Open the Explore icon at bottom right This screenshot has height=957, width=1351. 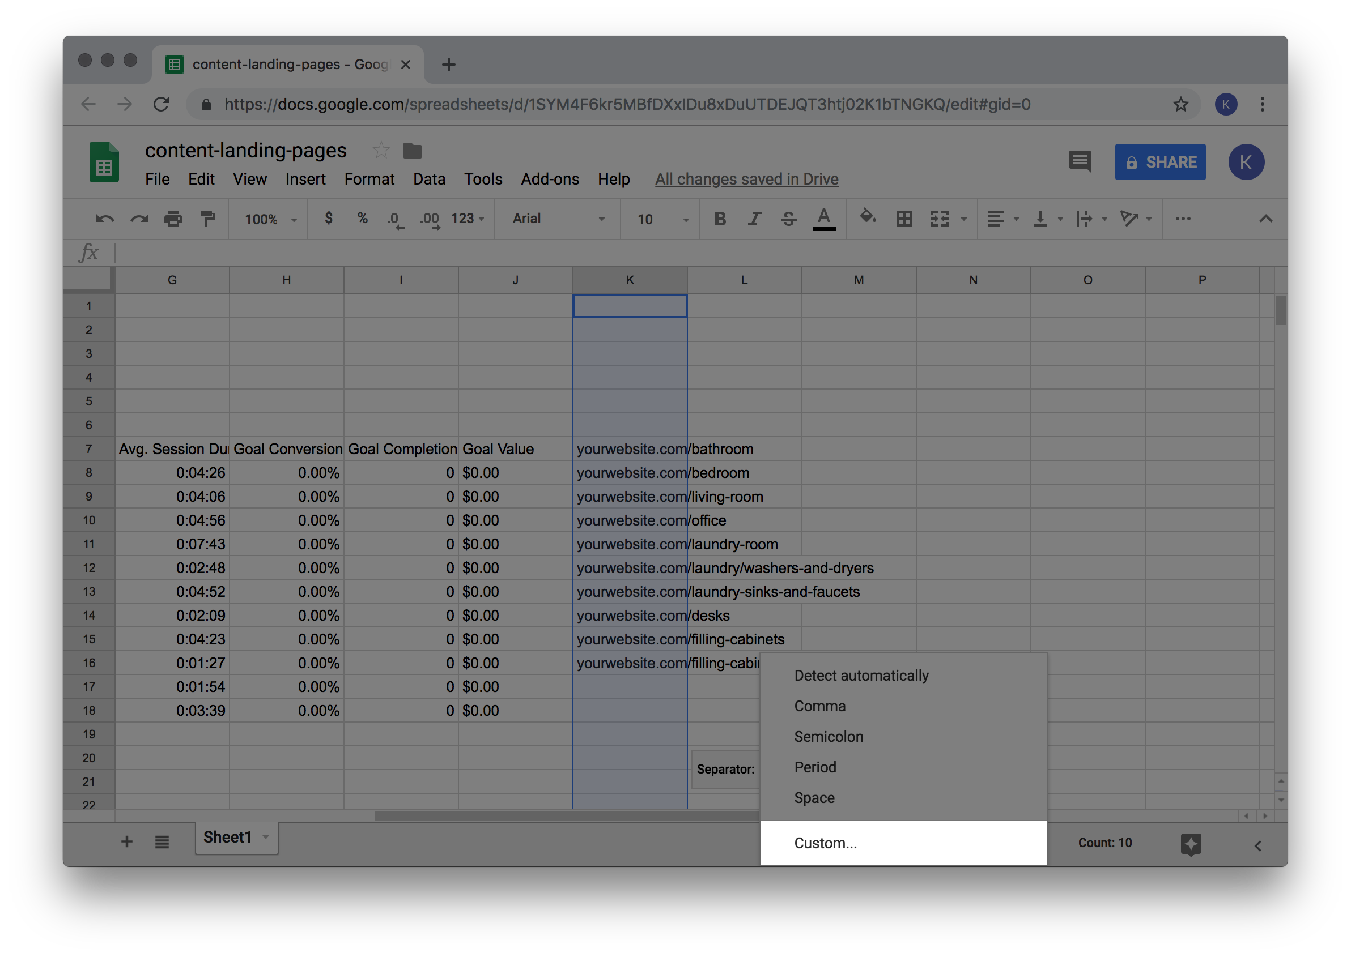[1191, 844]
